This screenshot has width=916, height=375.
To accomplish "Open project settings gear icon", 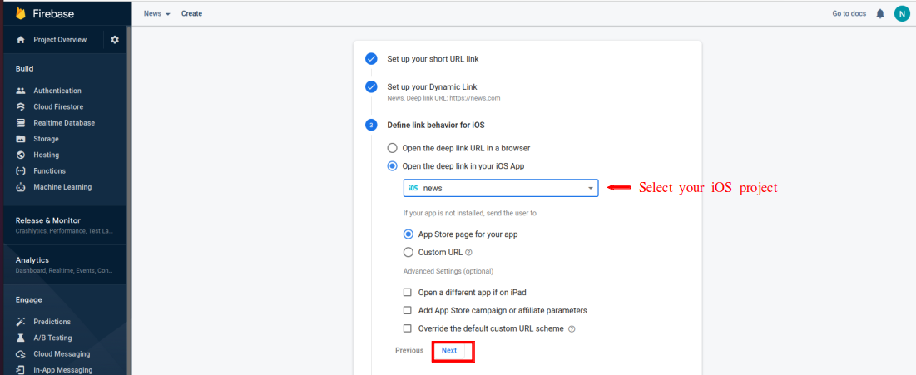I will coord(115,40).
